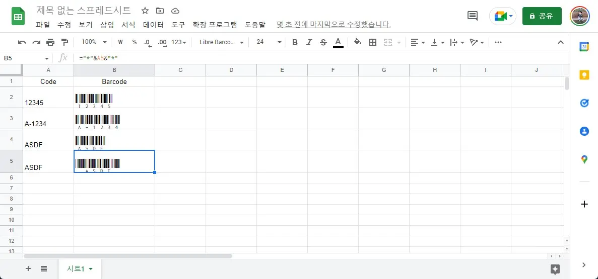Open fill color picker

tap(358, 42)
